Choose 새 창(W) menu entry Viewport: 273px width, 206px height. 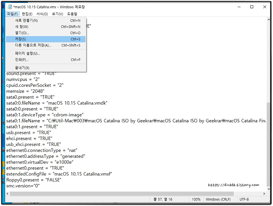pyautogui.click(x=46, y=27)
